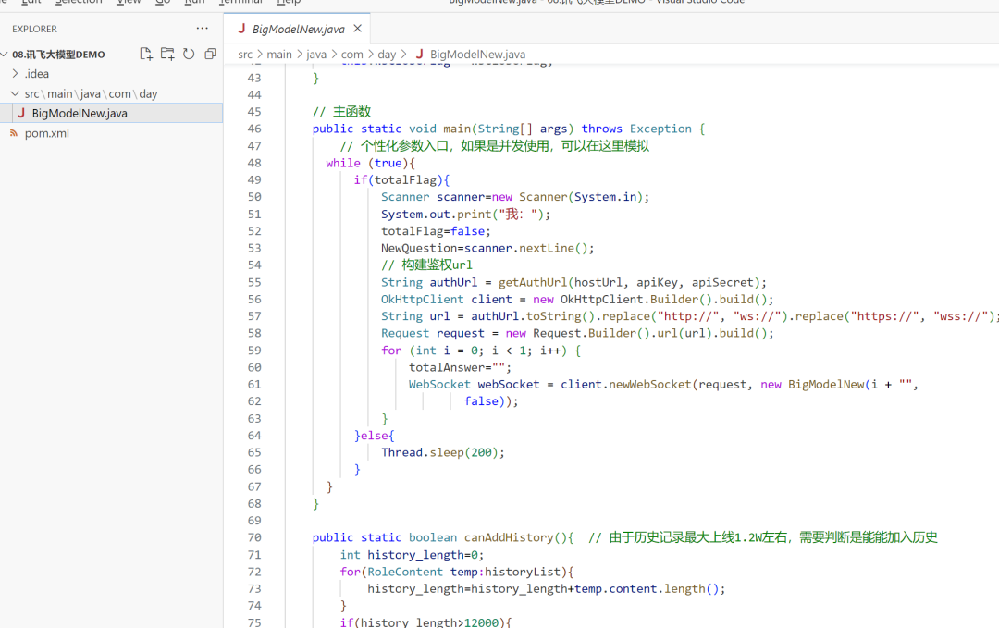
Task: Click the New File icon in Explorer
Action: 146,55
